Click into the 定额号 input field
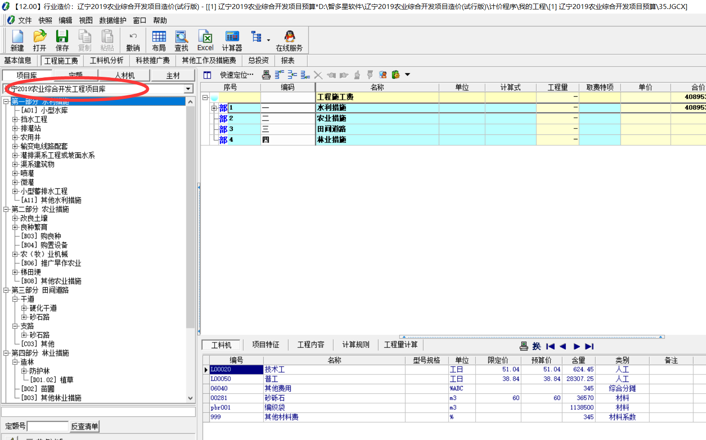Viewport: 706px width, 440px height. pyautogui.click(x=48, y=426)
